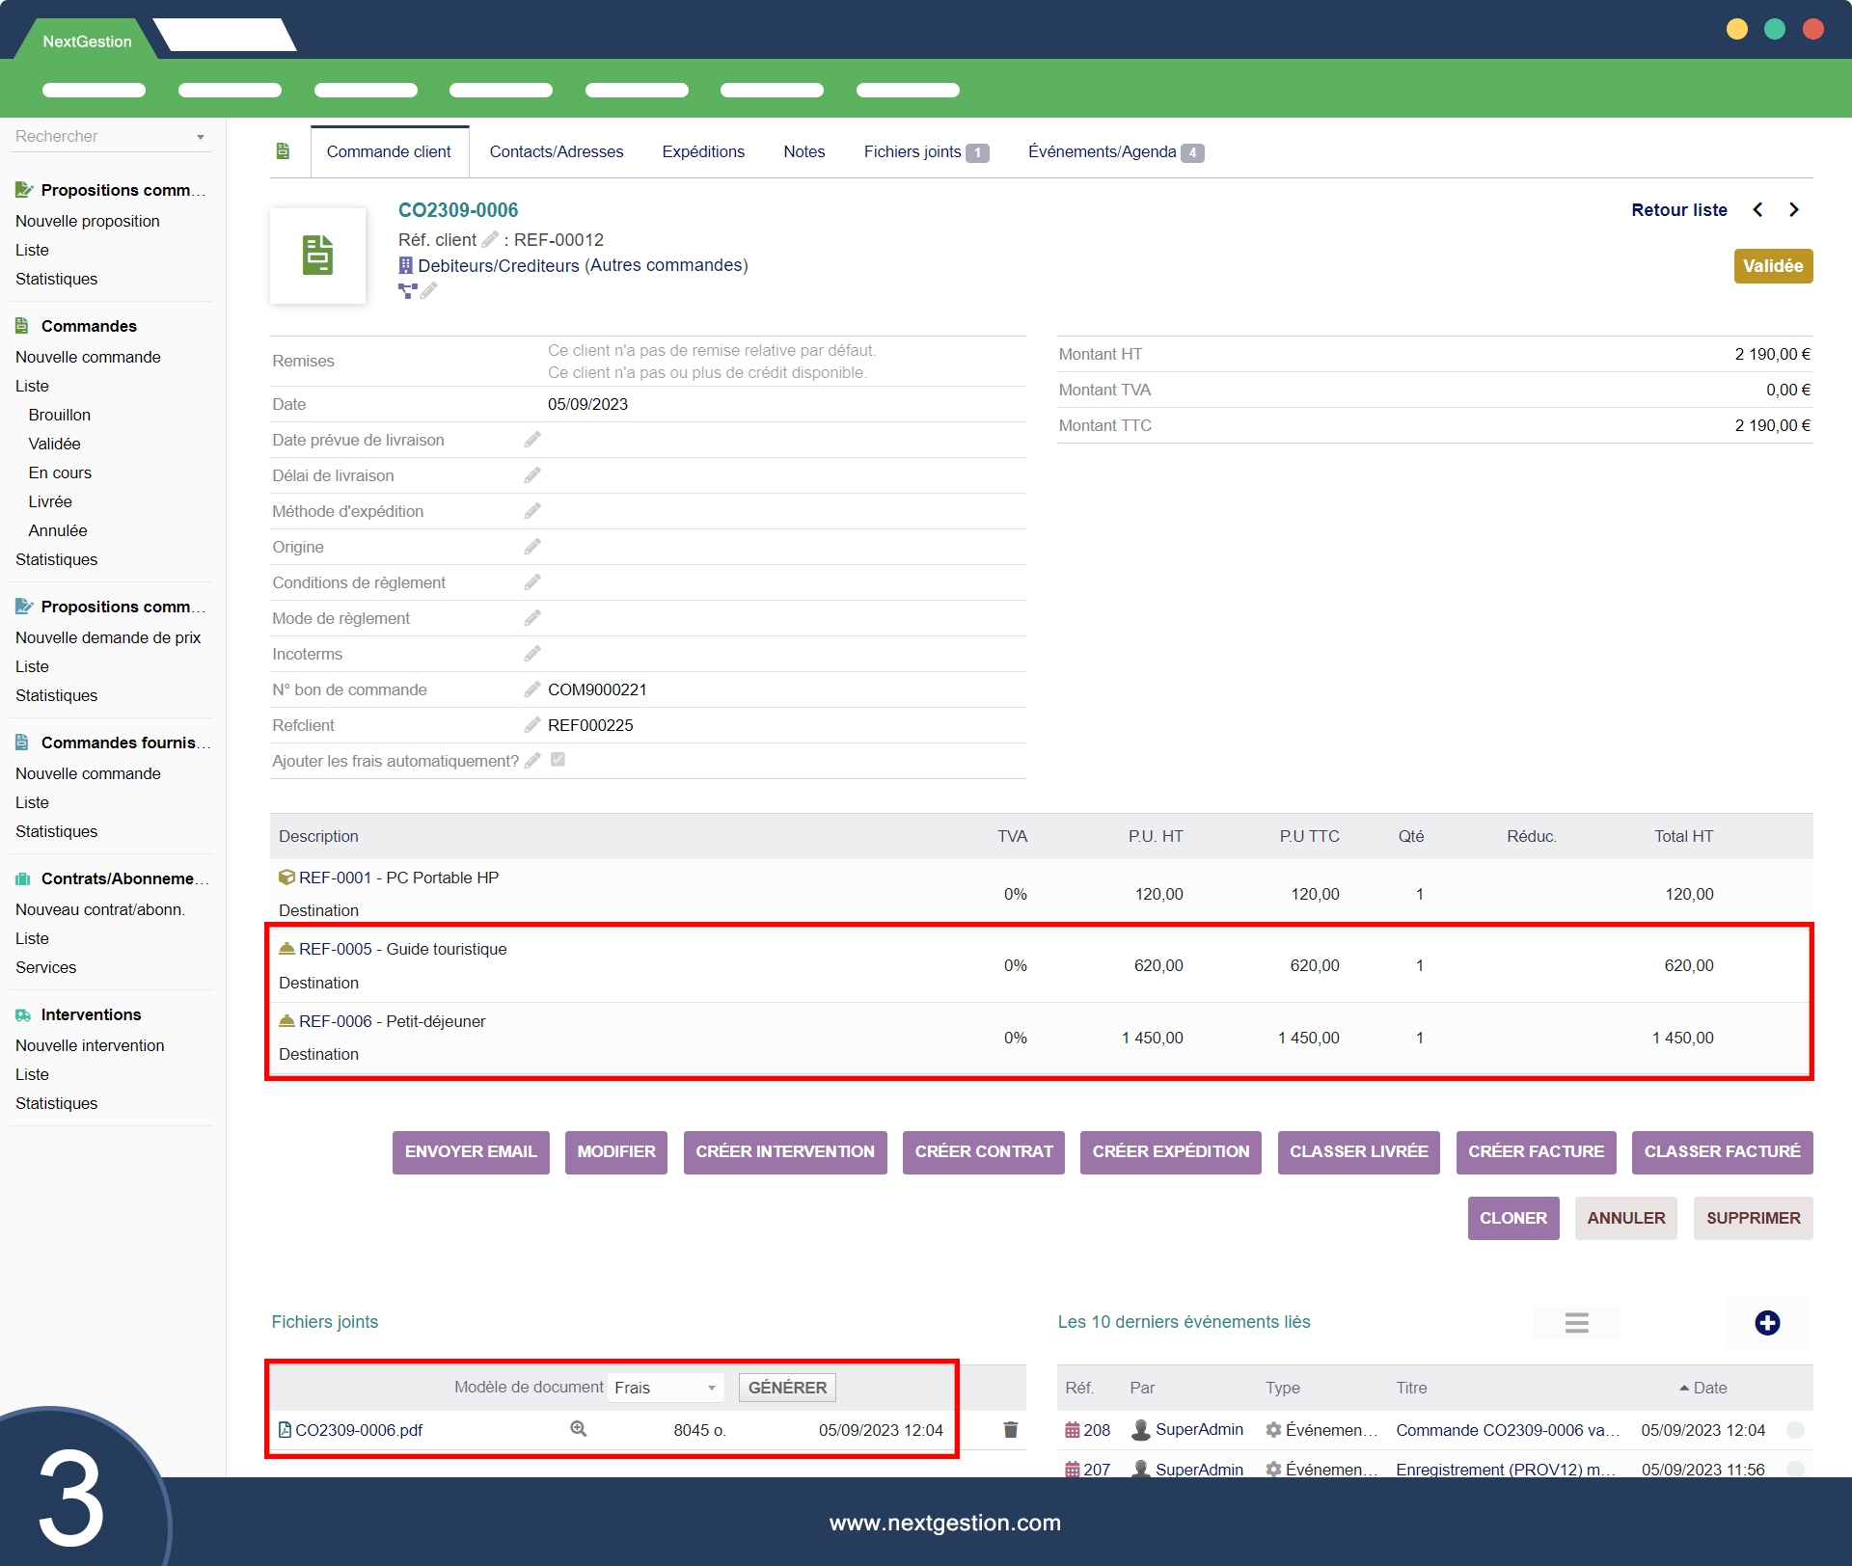The height and width of the screenshot is (1566, 1852).
Task: Open events list hamburger menu icon
Action: click(x=1576, y=1323)
